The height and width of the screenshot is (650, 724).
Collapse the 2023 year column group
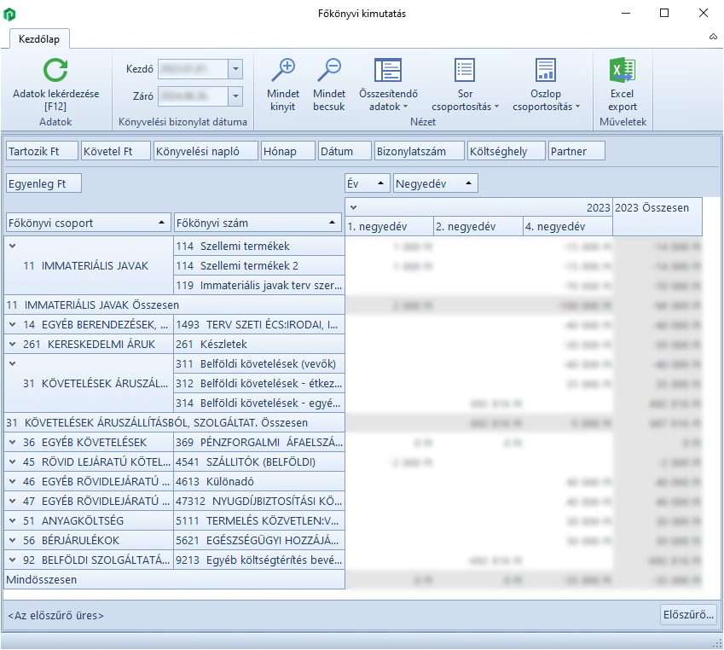(353, 206)
